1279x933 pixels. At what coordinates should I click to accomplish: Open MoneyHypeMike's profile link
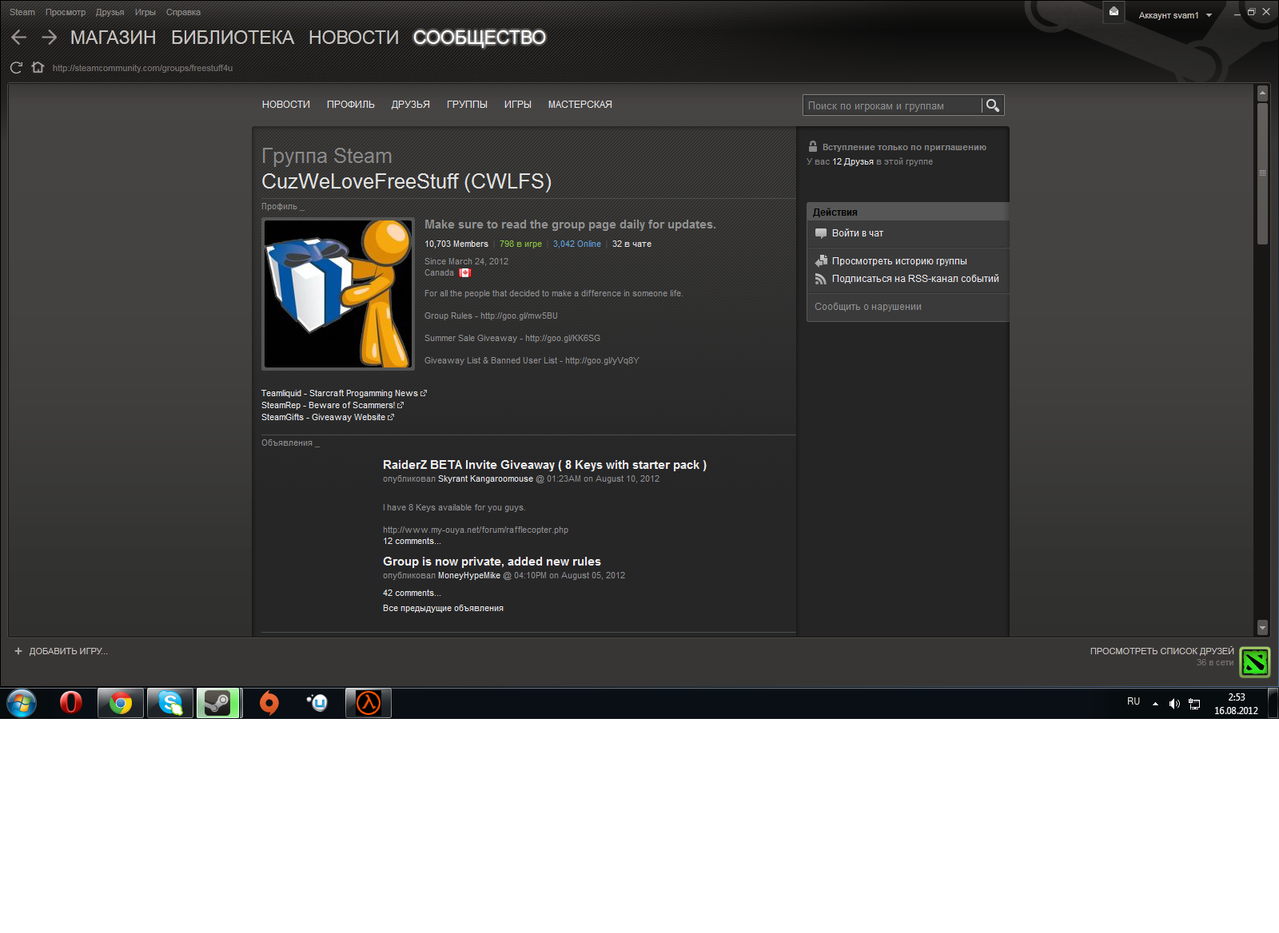(x=469, y=576)
